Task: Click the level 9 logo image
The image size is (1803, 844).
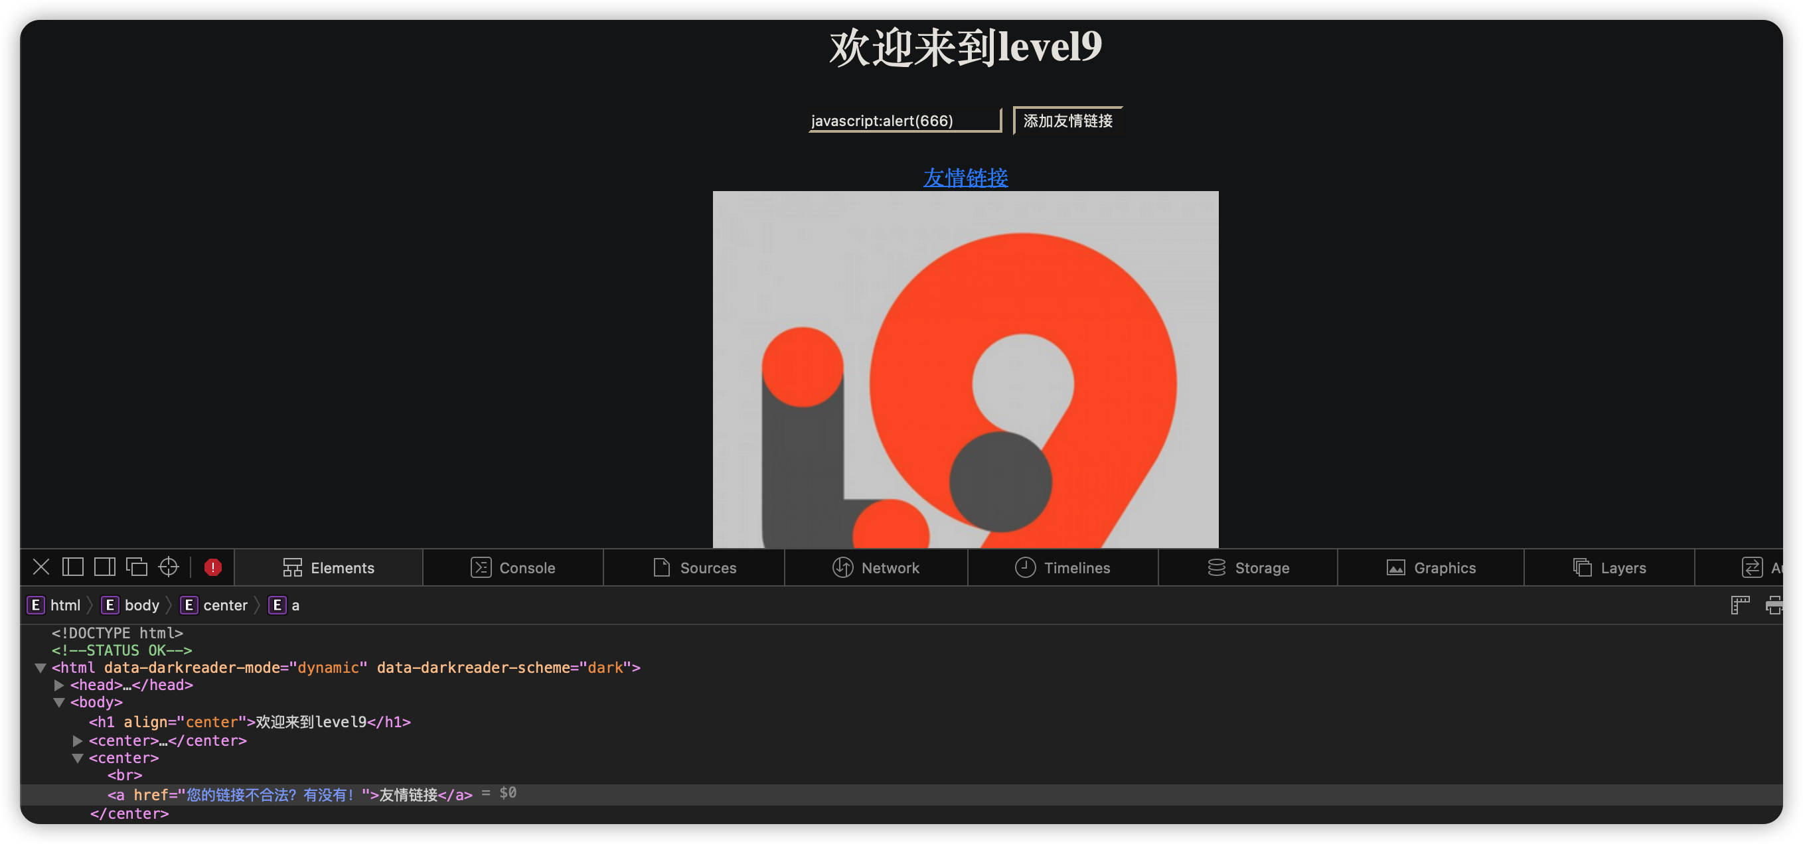Action: (965, 369)
